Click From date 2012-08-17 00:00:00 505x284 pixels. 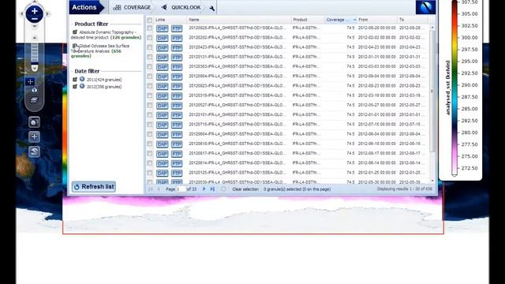point(377,153)
